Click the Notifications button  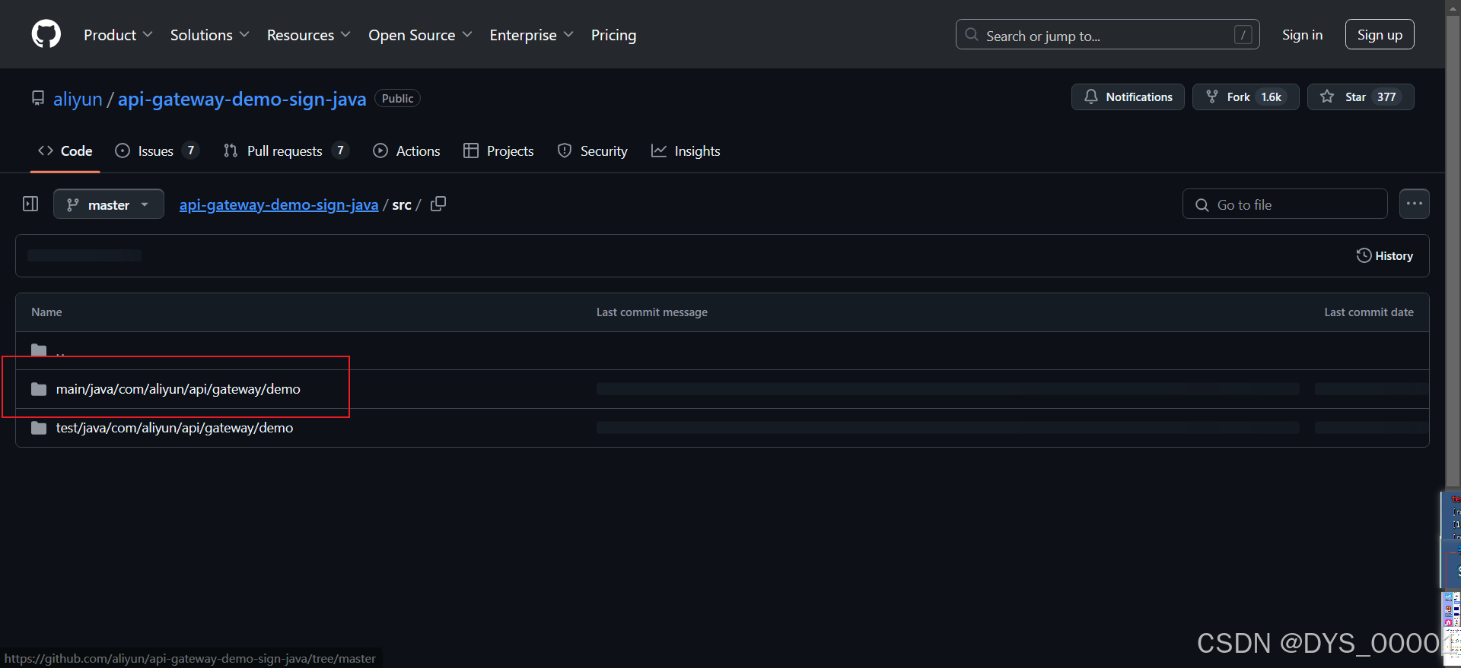1128,97
